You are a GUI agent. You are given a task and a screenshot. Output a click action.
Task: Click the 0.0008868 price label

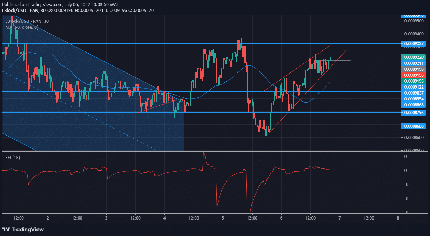pos(414,105)
